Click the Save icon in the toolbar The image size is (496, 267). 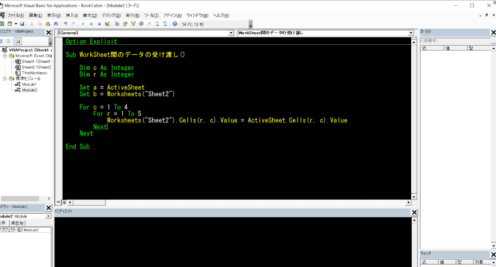tap(22, 24)
